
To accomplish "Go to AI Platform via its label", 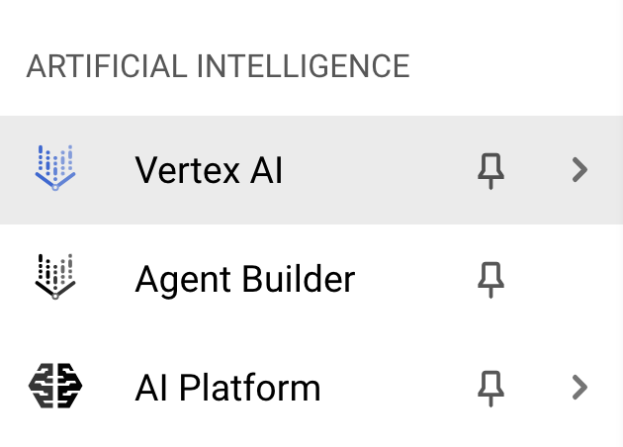I will click(x=227, y=388).
